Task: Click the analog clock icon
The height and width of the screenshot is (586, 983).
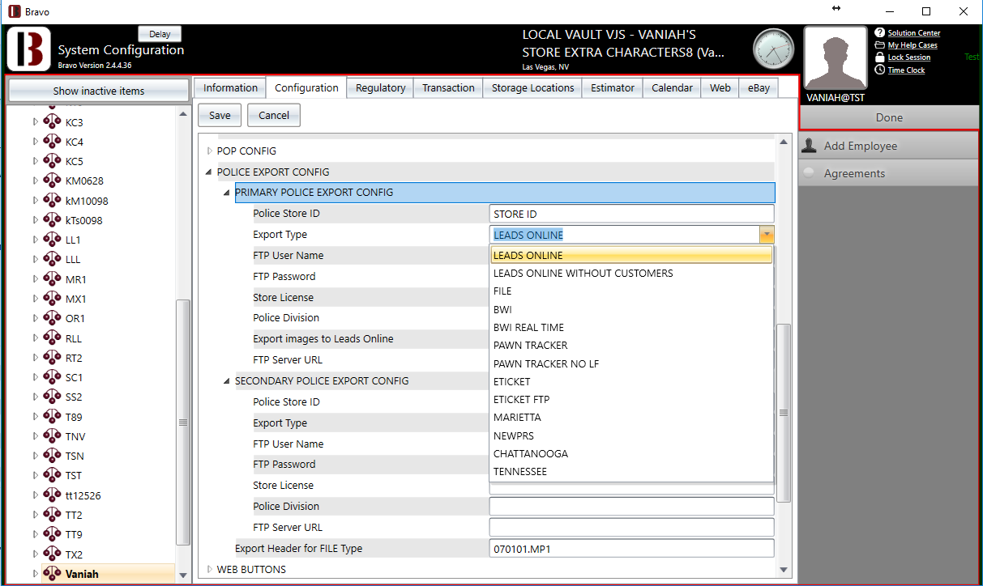Action: click(774, 49)
